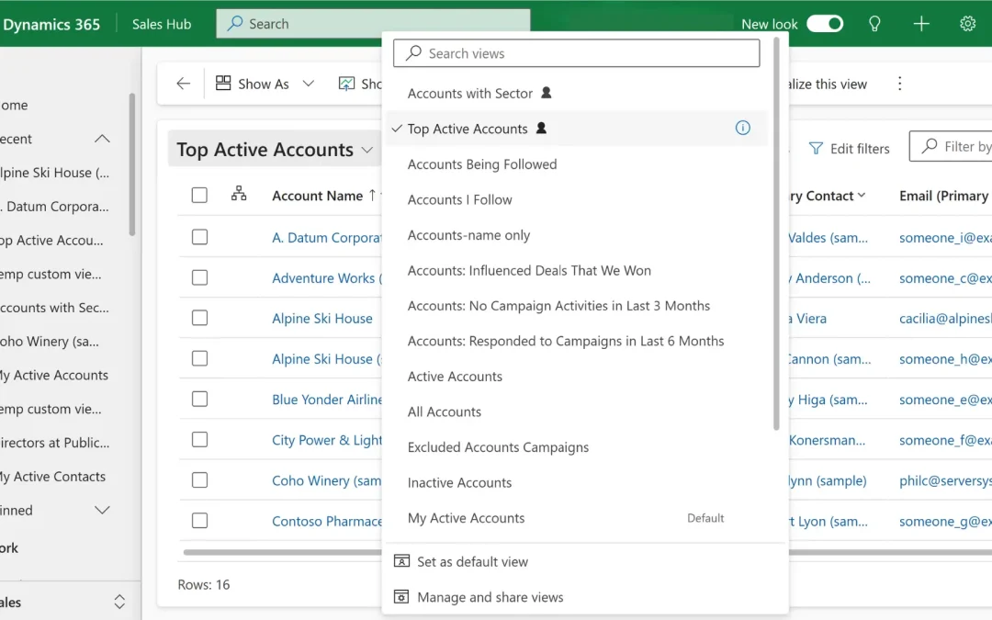Check the A. Datum Corporation row checkbox
The image size is (992, 620).
pos(199,237)
